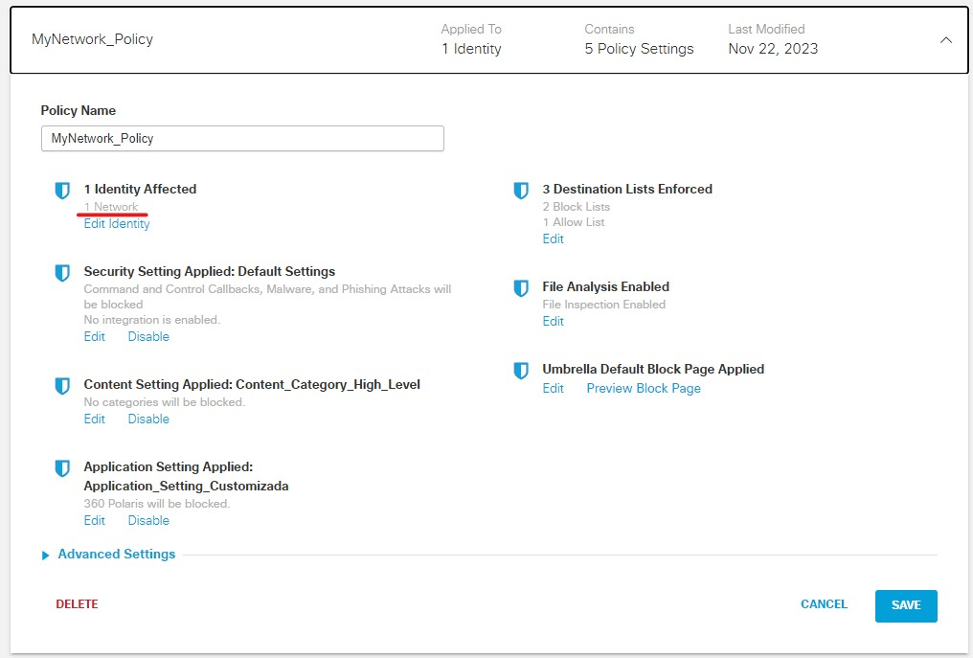
Task: Delete the MyNetwork_Policy
Action: [77, 604]
